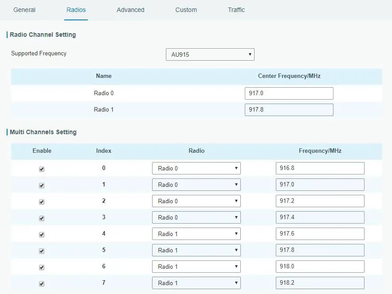Open the Radio dropdown for channel index 0
392x294 pixels.
point(196,168)
